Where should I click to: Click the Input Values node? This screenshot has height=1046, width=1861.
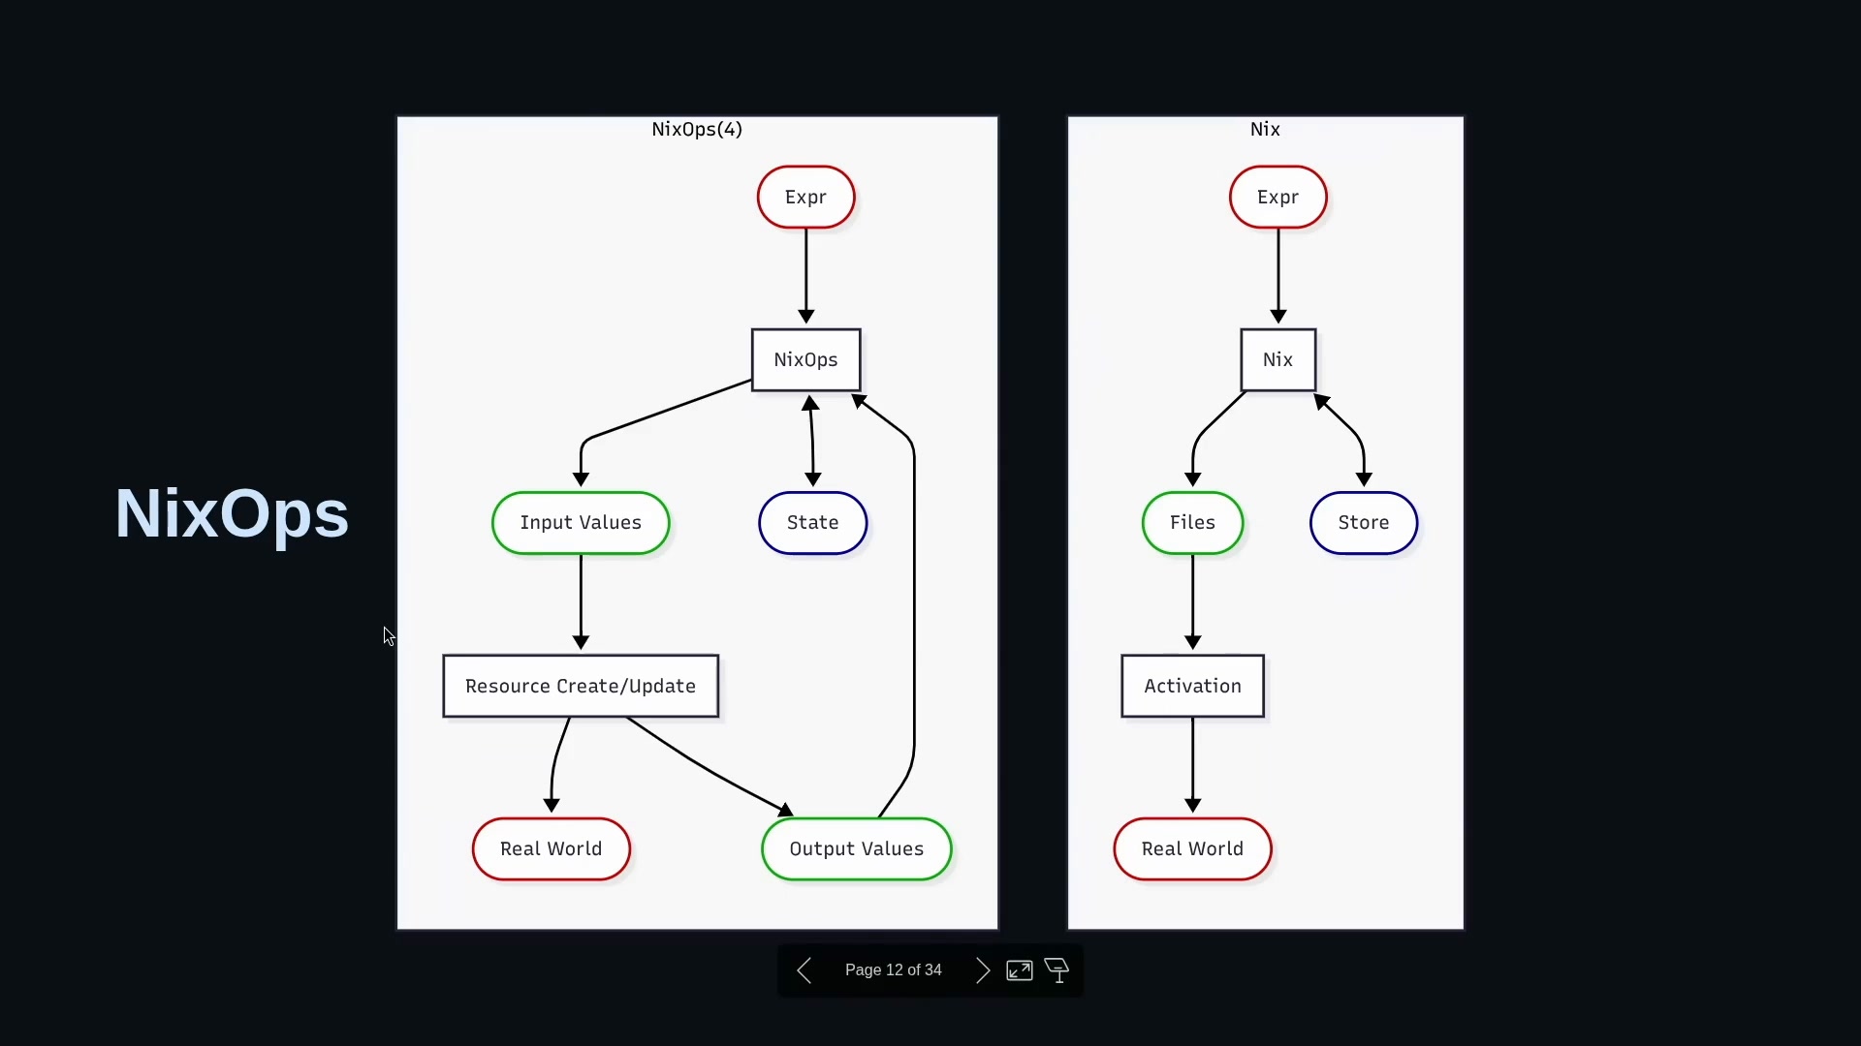pos(581,523)
